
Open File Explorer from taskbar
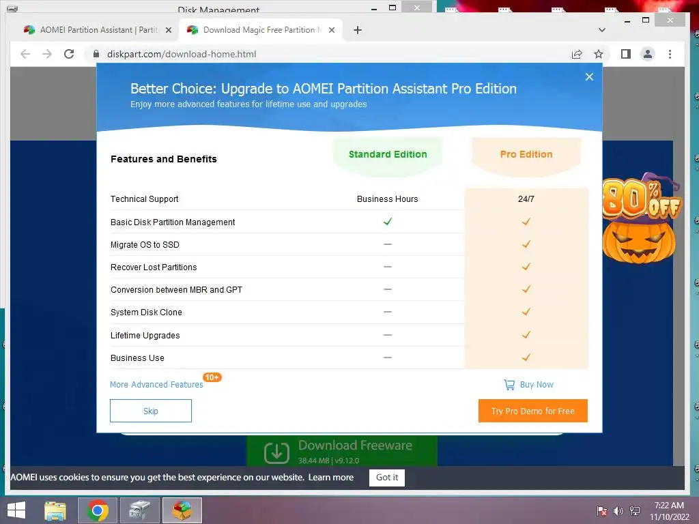pyautogui.click(x=55, y=510)
